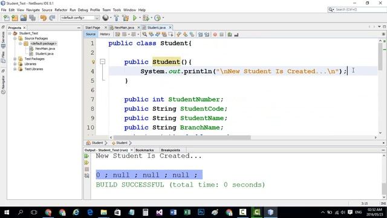Click the Redo toolbar icon

[52, 18]
